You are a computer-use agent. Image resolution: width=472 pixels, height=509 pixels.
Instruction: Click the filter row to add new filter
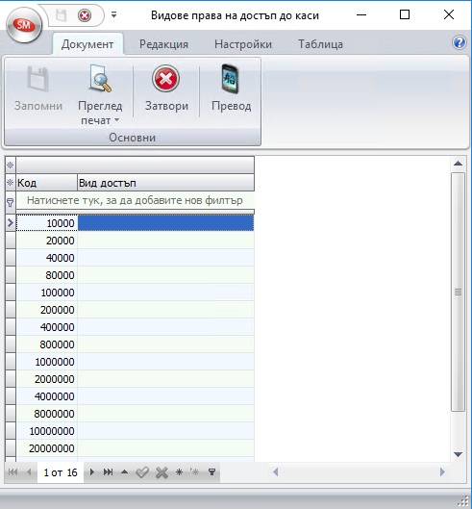click(x=135, y=200)
